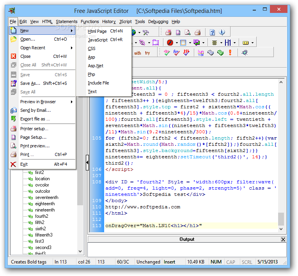Viewport: 298px width, 276px height.
Task: Click the JSL syntax check icon
Action: [x=186, y=52]
